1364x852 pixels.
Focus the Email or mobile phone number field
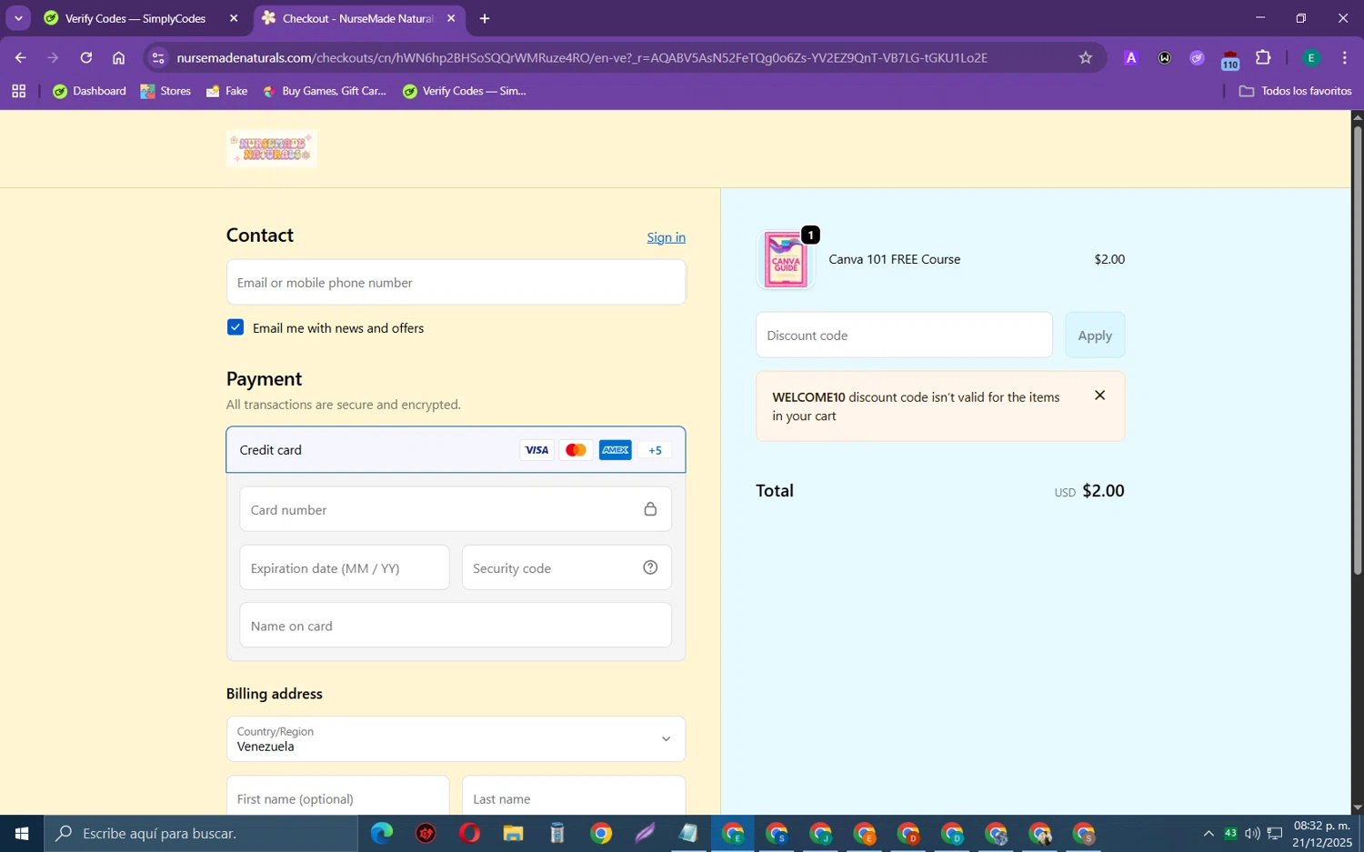tap(456, 282)
